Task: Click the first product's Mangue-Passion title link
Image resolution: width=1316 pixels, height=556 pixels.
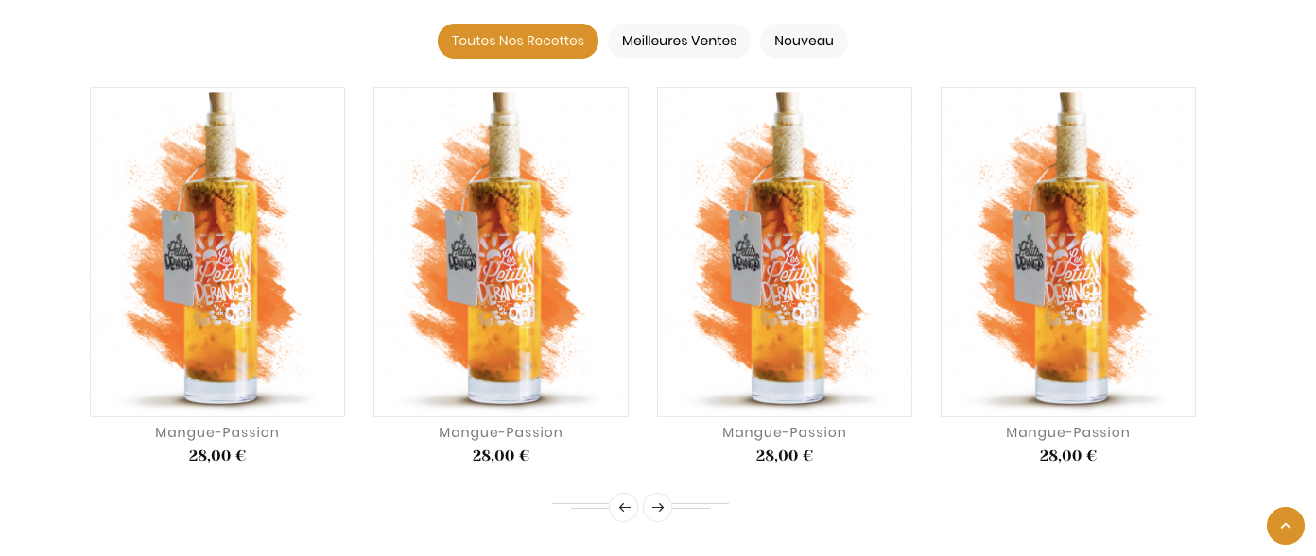Action: point(217,432)
